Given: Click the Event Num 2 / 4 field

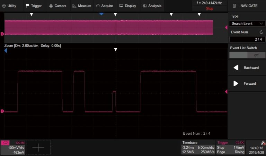Looking at the screenshot, I should pyautogui.click(x=247, y=39).
